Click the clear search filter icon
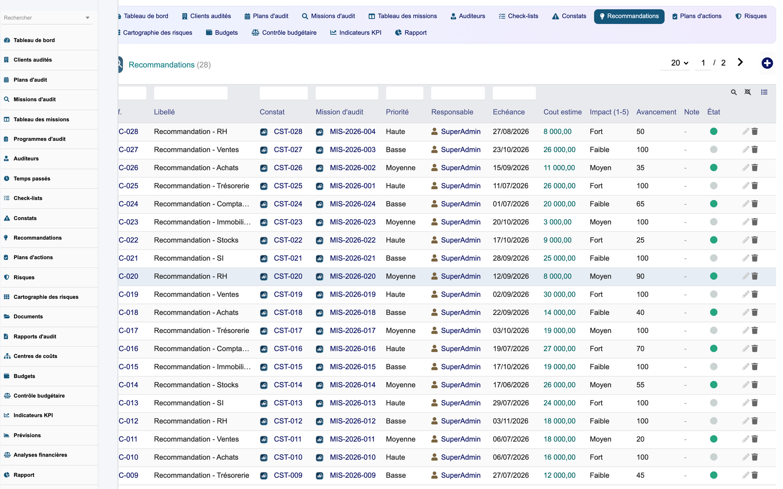This screenshot has height=489, width=783. click(748, 92)
